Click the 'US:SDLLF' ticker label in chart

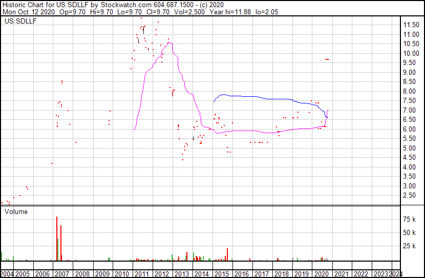coord(20,21)
